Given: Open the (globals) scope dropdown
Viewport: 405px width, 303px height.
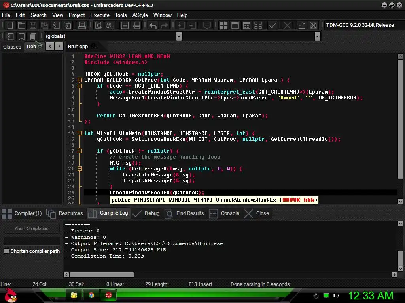Looking at the screenshot, I should 179,36.
